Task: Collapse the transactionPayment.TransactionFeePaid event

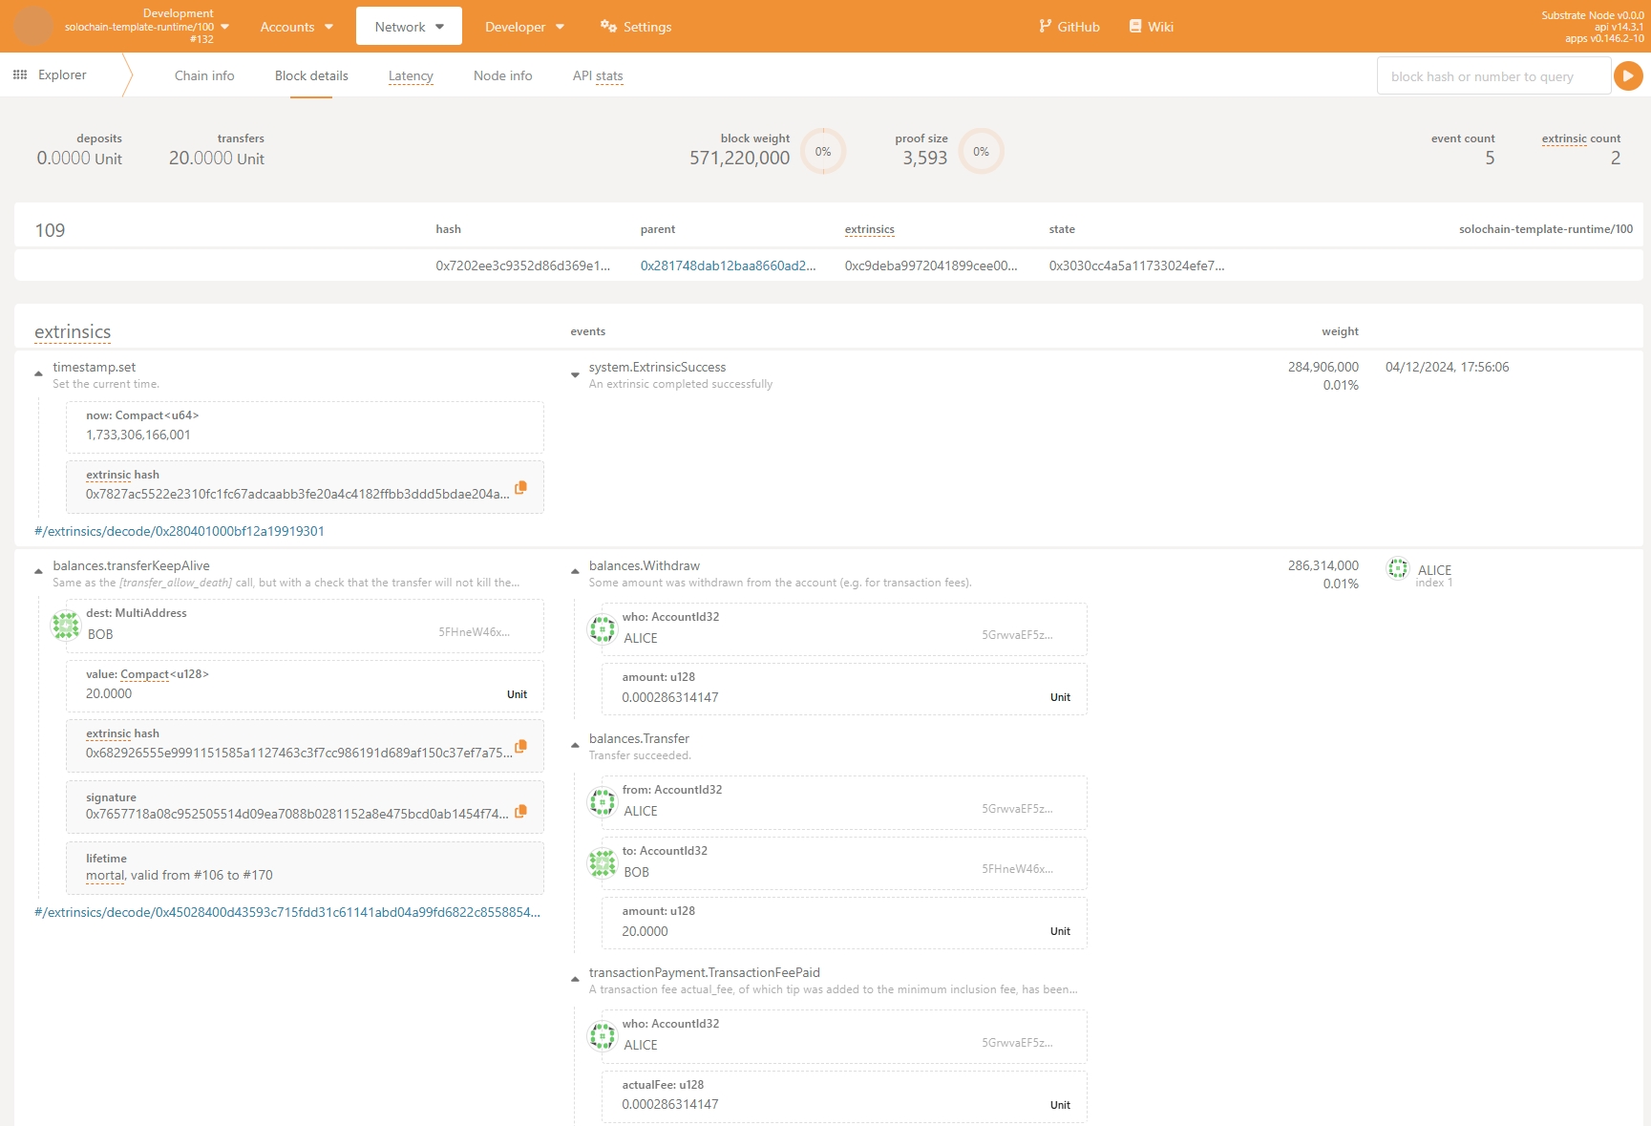Action: tap(575, 979)
